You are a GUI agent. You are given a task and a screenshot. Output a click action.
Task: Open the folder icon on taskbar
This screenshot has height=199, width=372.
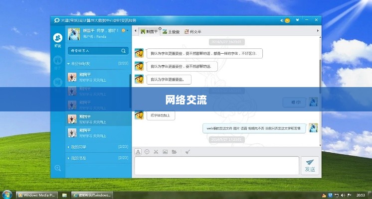pos(64,195)
